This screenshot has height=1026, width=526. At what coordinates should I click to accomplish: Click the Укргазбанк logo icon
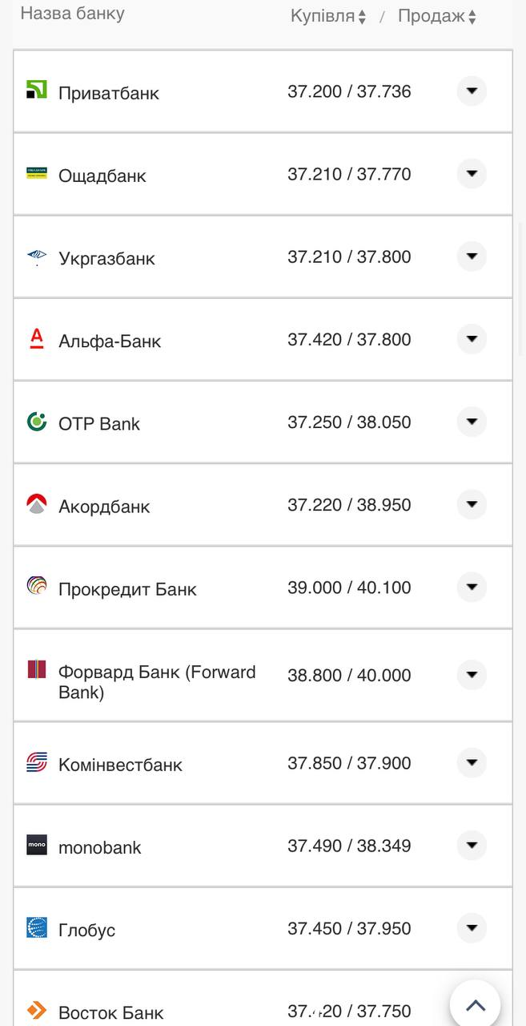pyautogui.click(x=37, y=256)
